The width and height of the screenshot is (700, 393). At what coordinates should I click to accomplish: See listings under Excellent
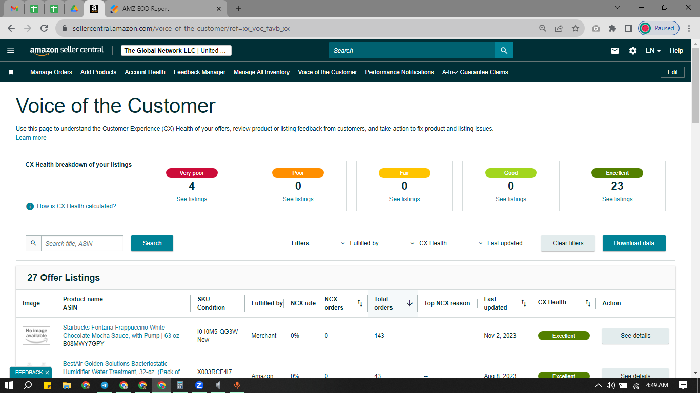pos(617,199)
